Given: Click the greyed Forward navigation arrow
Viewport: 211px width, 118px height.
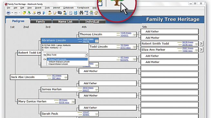Looking at the screenshot, I should pyautogui.click(x=16, y=13).
